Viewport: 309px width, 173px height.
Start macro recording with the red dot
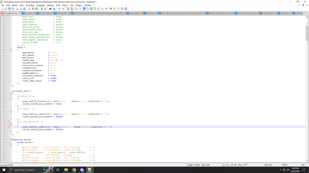click(111, 9)
